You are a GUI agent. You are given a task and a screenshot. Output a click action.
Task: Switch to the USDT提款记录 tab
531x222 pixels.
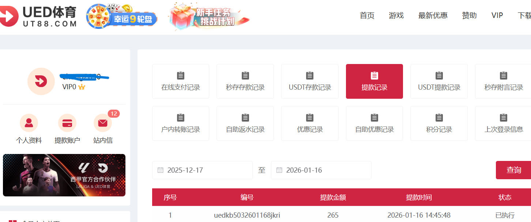point(438,81)
